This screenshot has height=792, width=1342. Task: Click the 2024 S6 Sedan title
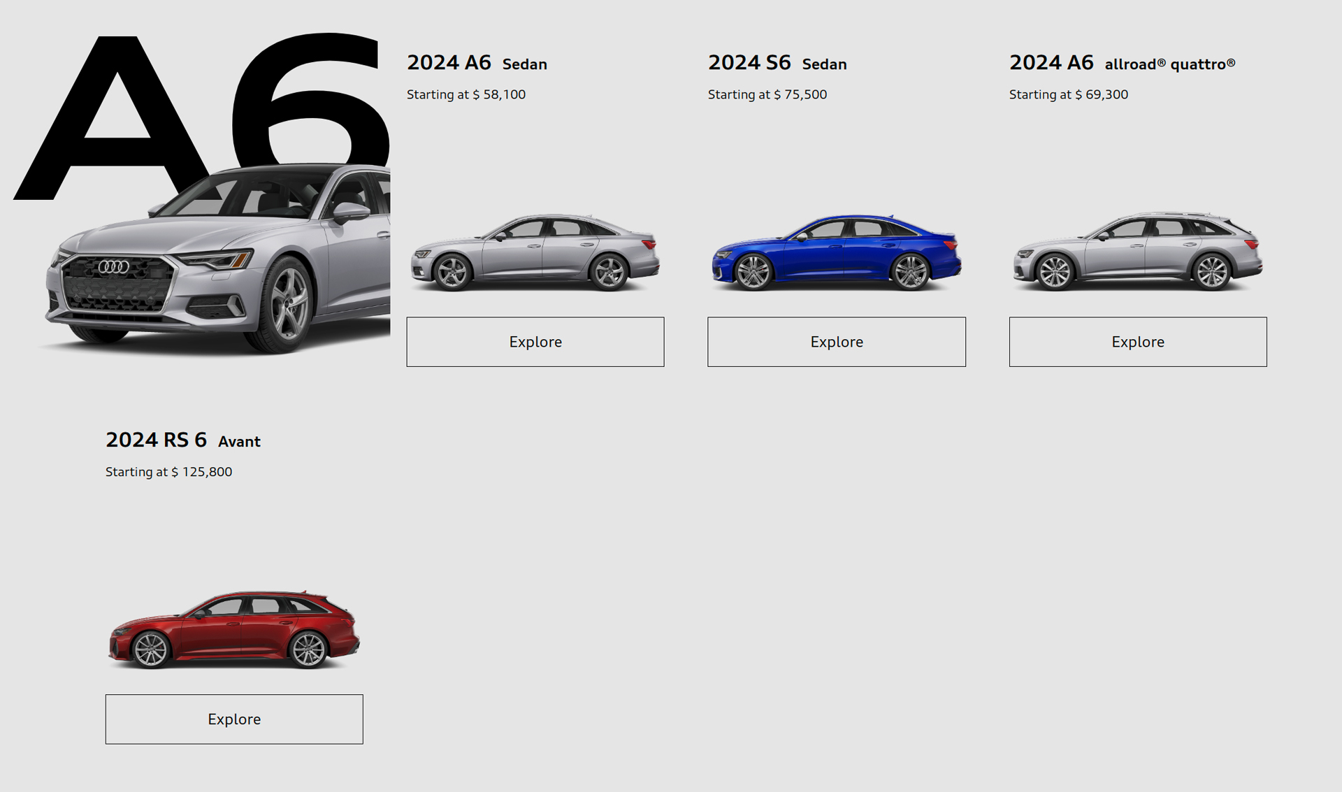point(777,63)
